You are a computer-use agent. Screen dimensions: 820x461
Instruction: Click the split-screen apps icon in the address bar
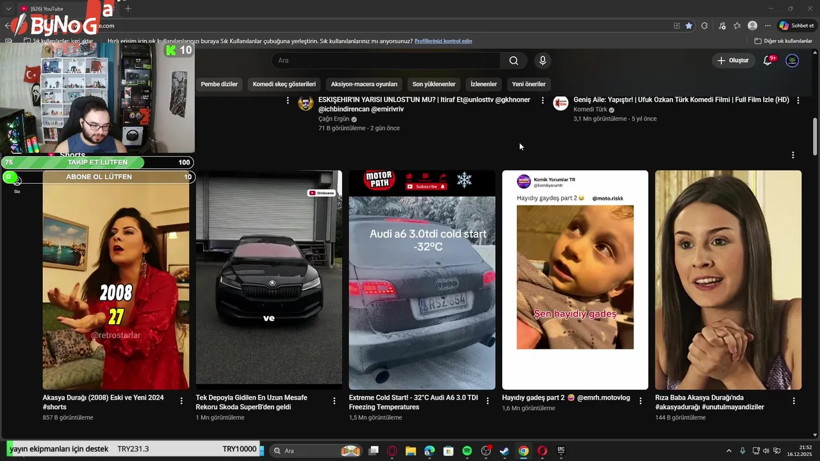[676, 26]
